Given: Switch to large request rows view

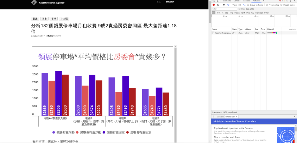Looking at the screenshot, I should click(x=240, y=5).
